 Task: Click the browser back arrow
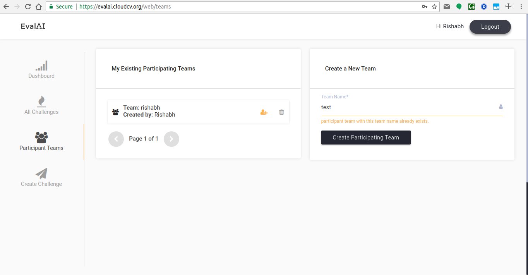[x=6, y=7]
